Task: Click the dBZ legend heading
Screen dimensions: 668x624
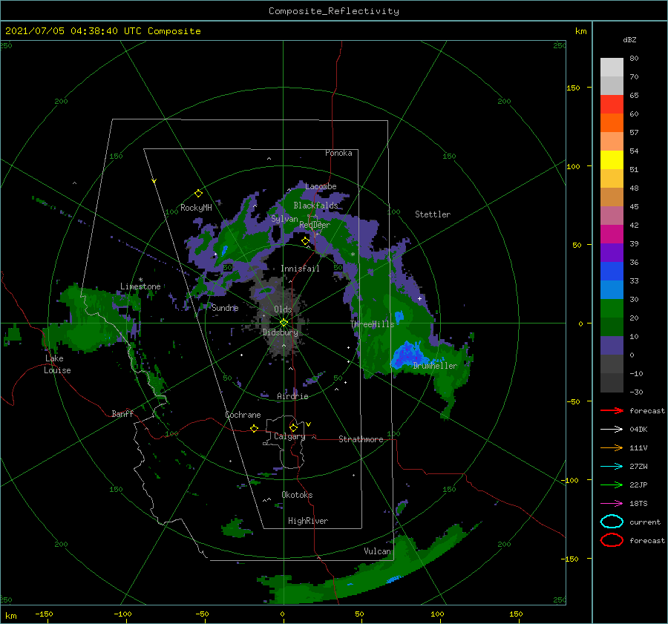Action: tap(629, 40)
